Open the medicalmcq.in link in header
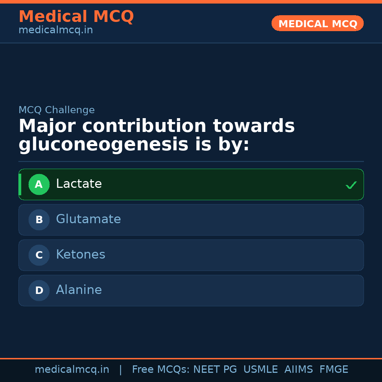The image size is (382, 382). pos(56,30)
